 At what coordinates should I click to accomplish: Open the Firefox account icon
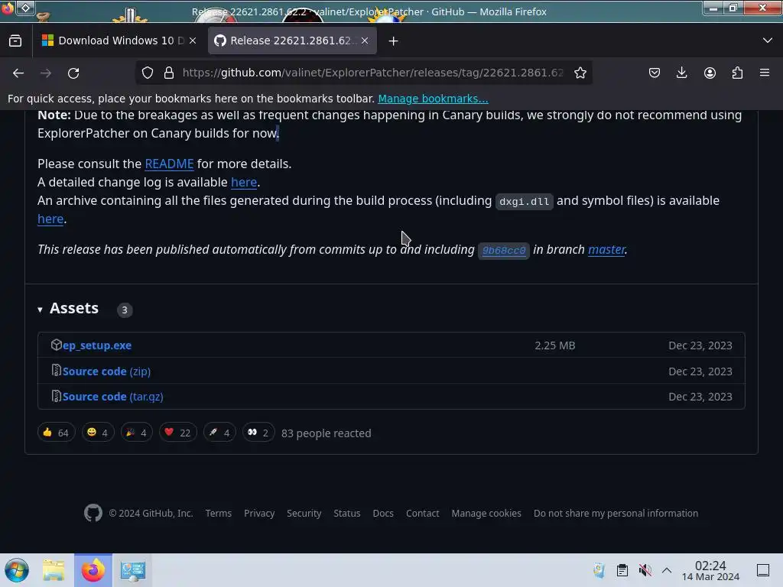point(710,73)
